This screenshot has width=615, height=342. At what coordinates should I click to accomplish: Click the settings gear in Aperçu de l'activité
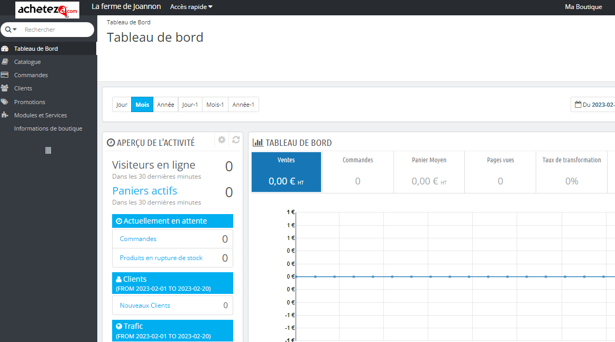tap(222, 140)
